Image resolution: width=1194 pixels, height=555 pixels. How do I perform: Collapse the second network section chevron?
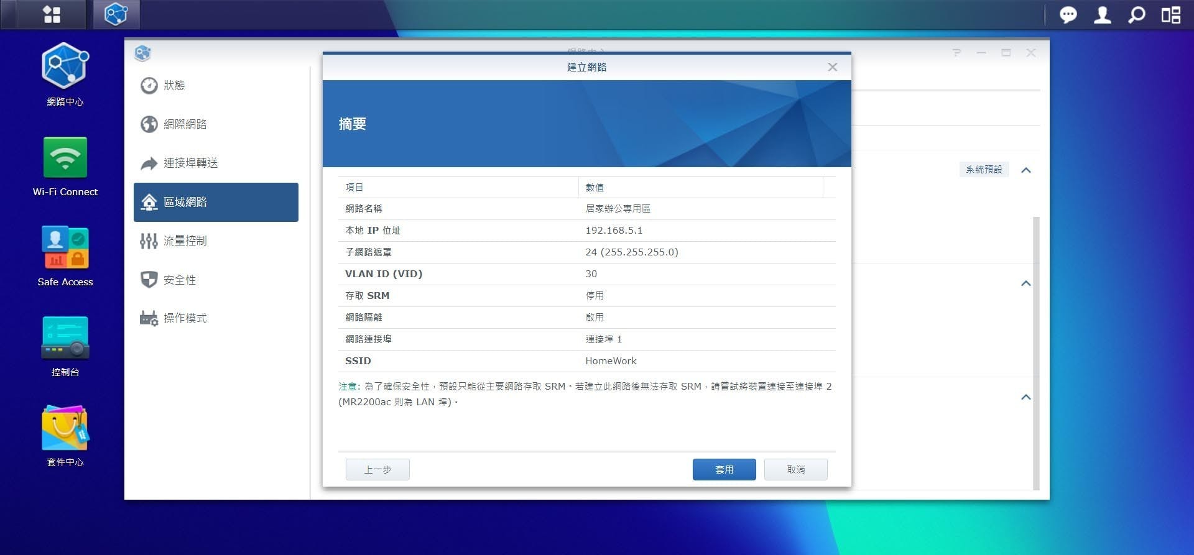point(1026,283)
